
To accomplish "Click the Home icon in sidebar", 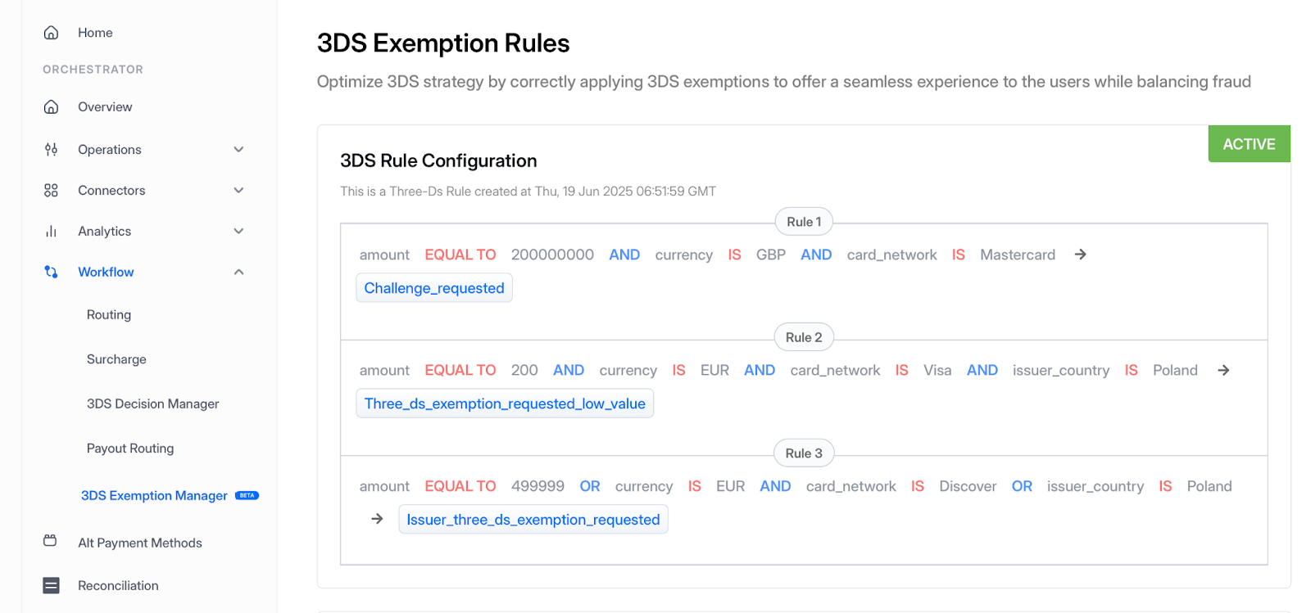I will 51,33.
